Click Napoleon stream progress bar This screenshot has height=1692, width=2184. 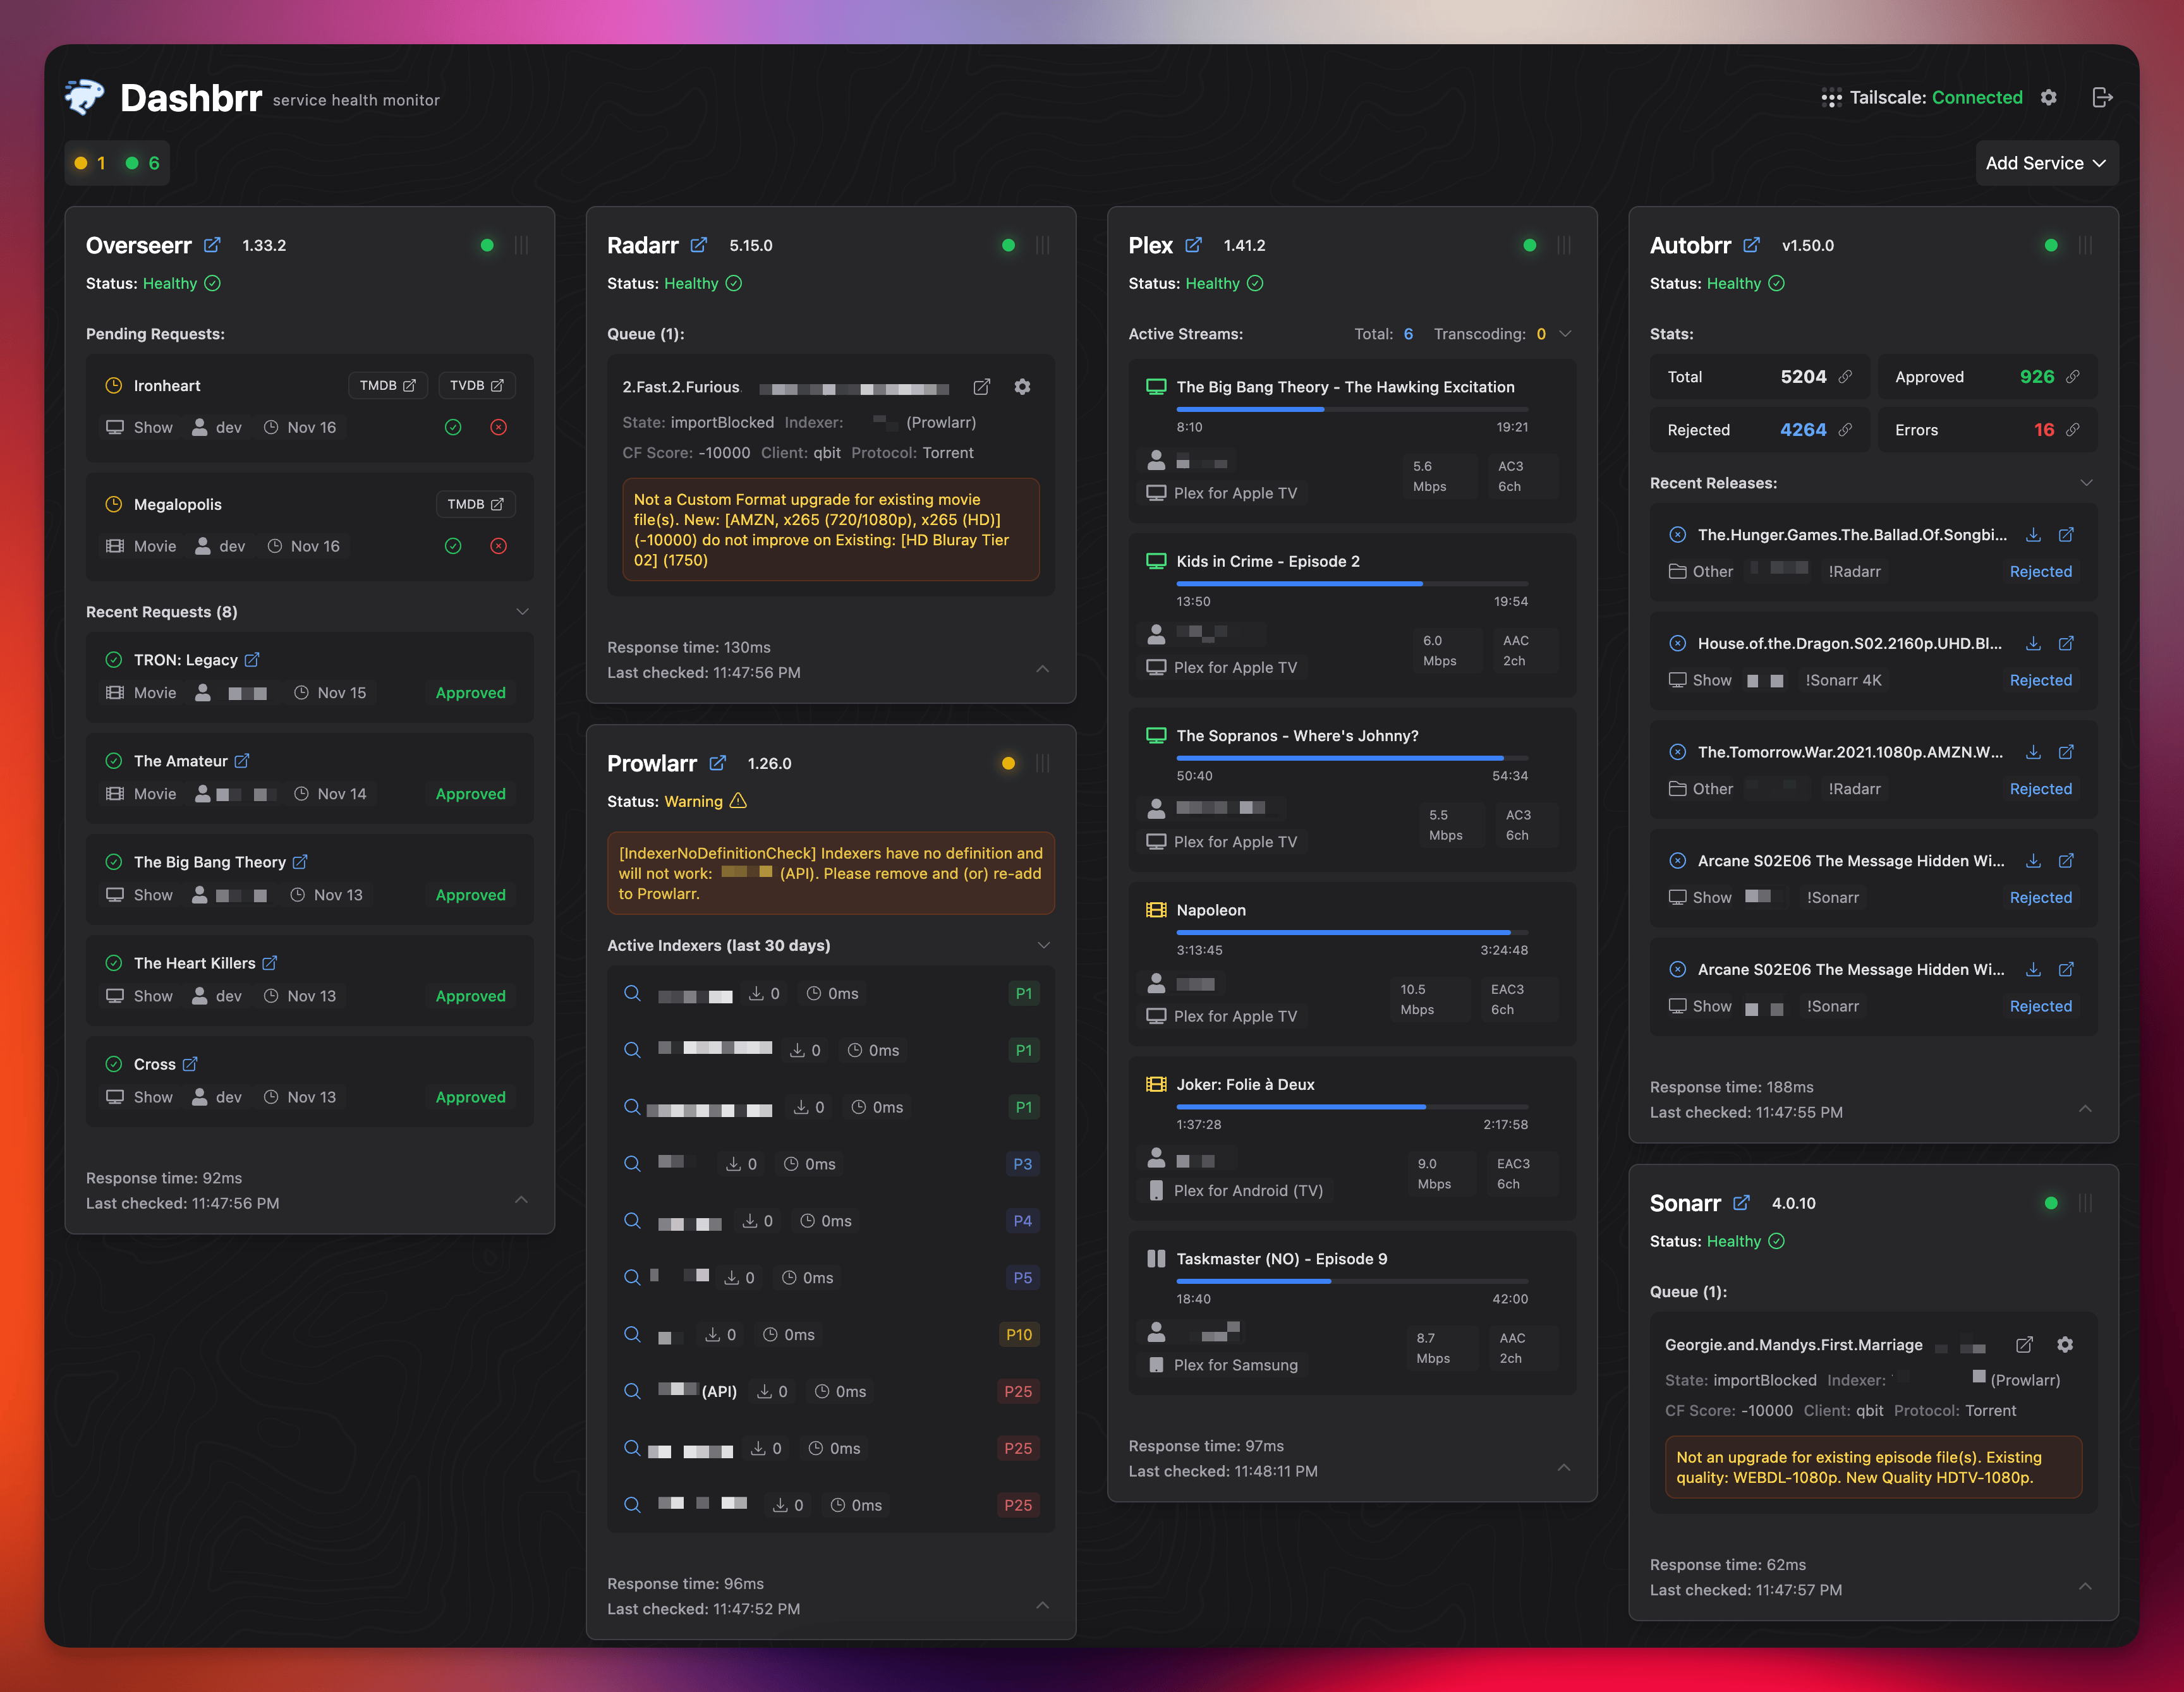click(x=1352, y=932)
